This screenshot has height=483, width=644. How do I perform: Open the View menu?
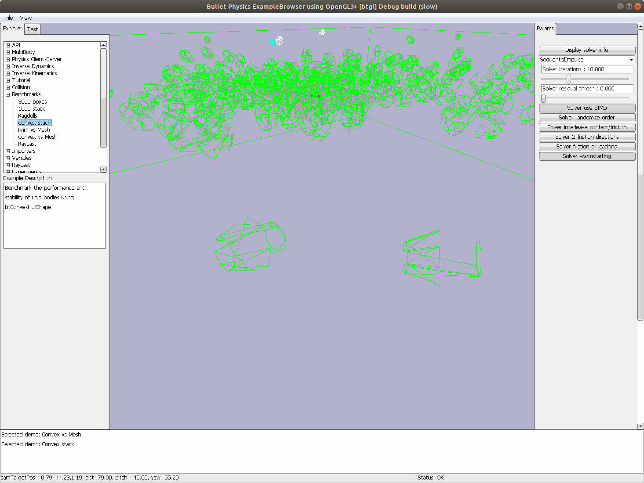click(25, 18)
